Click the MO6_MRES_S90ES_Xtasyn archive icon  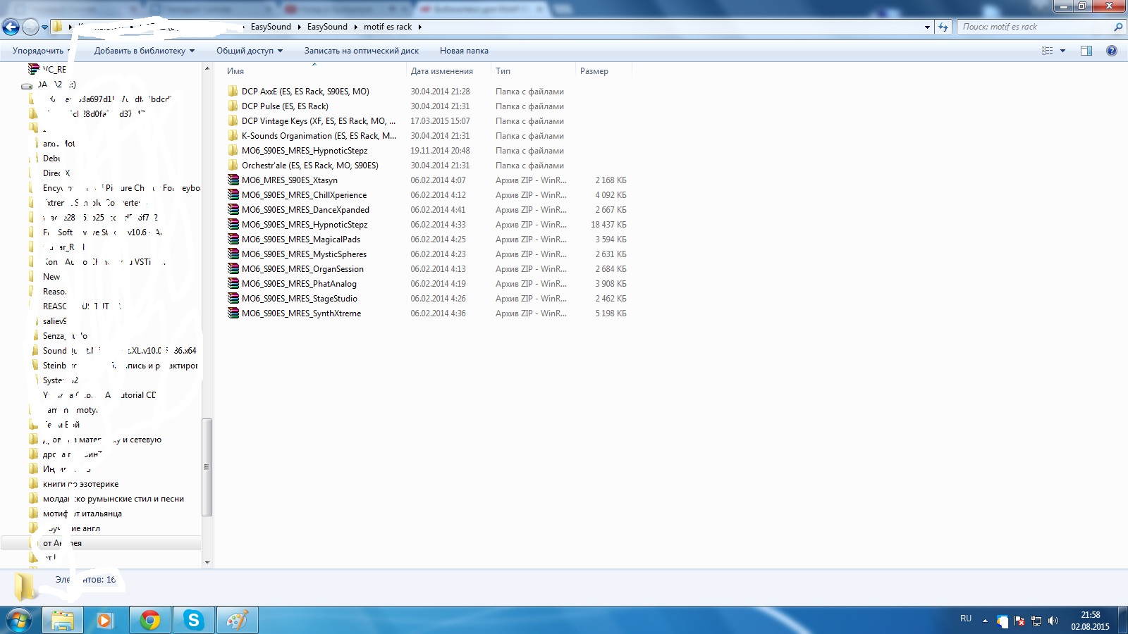(233, 180)
